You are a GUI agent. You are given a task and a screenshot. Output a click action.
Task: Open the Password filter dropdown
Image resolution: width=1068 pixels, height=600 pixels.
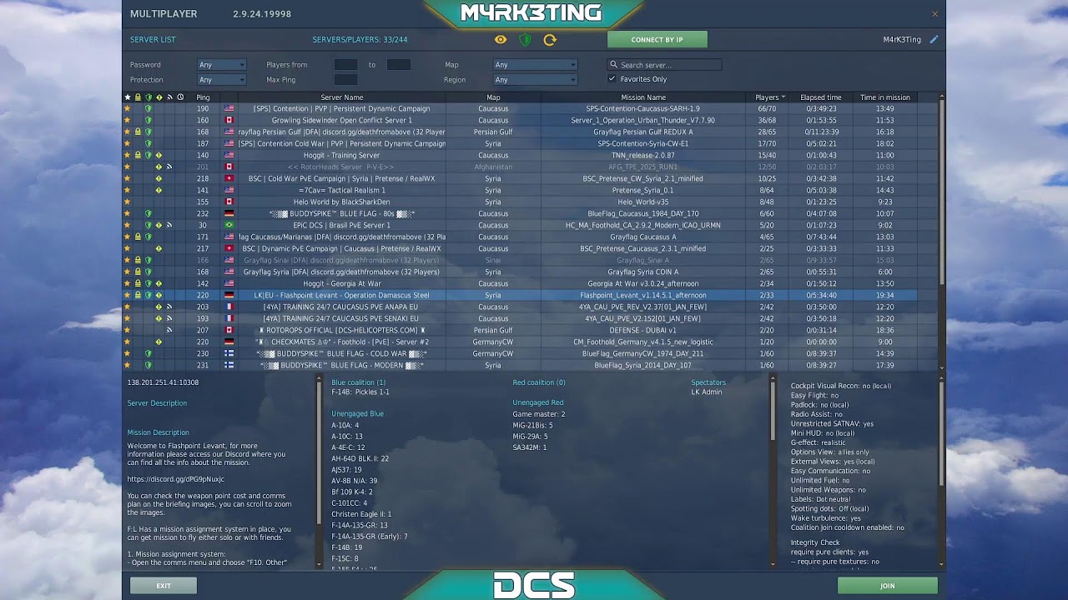click(221, 65)
